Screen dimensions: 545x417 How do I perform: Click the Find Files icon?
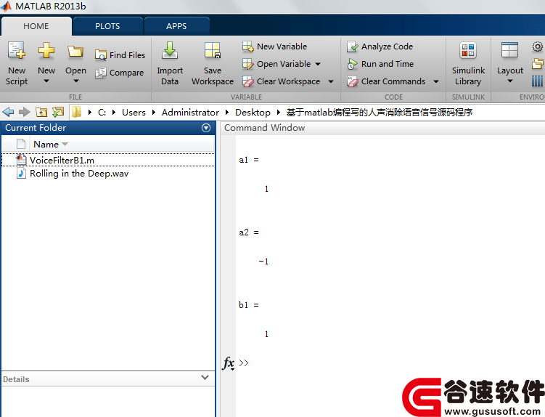pyautogui.click(x=101, y=55)
